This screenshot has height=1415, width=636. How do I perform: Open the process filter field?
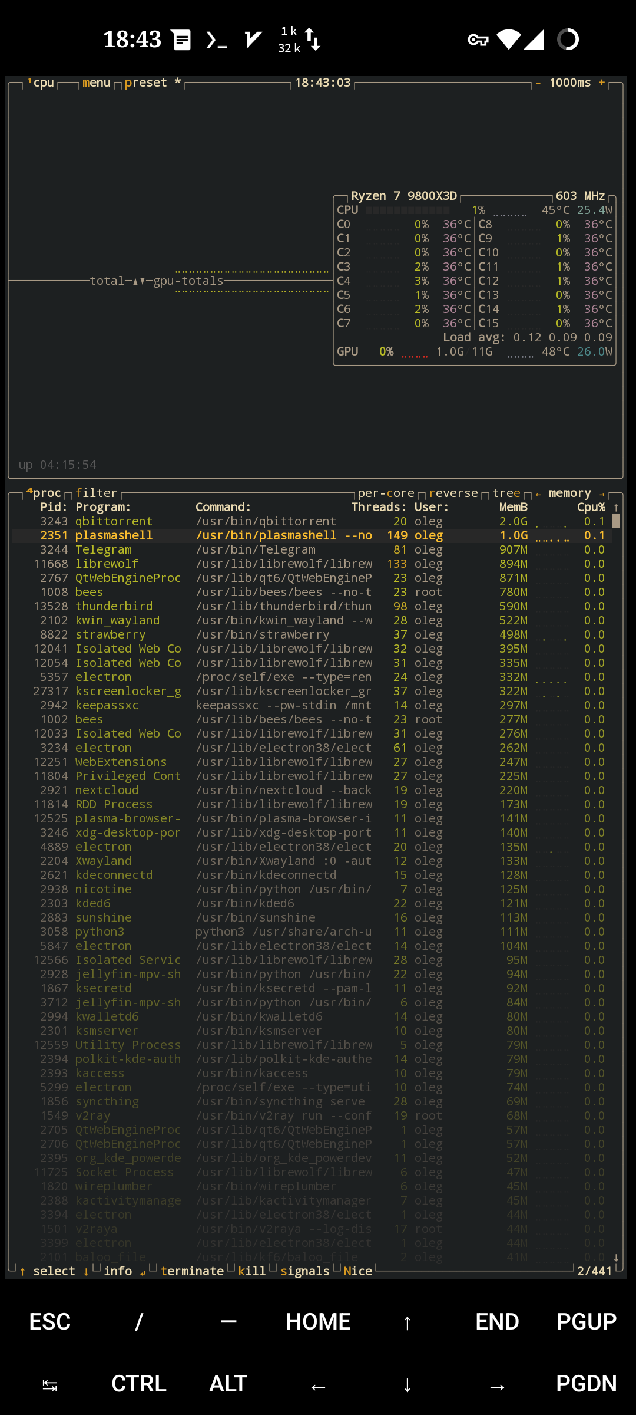[x=96, y=493]
